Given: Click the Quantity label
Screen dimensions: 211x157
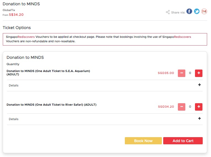Looking at the screenshot, I should coord(13,64).
